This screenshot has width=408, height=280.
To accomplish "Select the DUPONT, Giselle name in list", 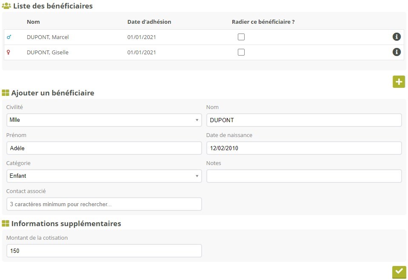I will coord(48,53).
